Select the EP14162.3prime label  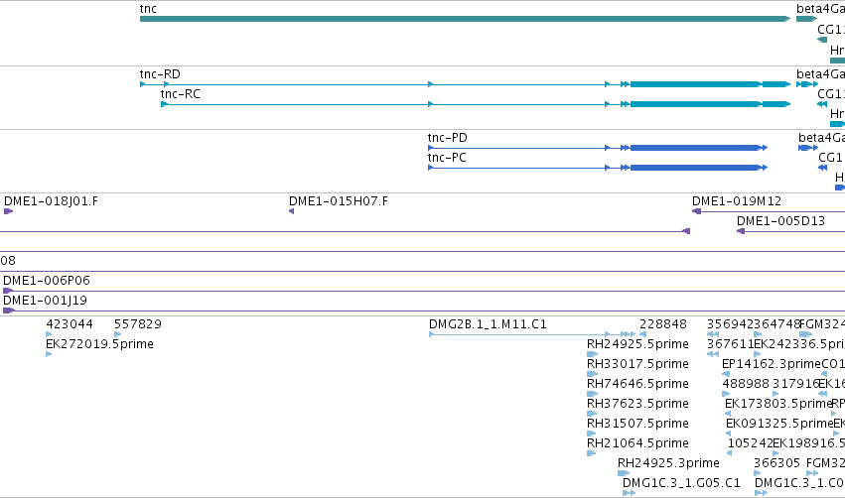point(772,364)
